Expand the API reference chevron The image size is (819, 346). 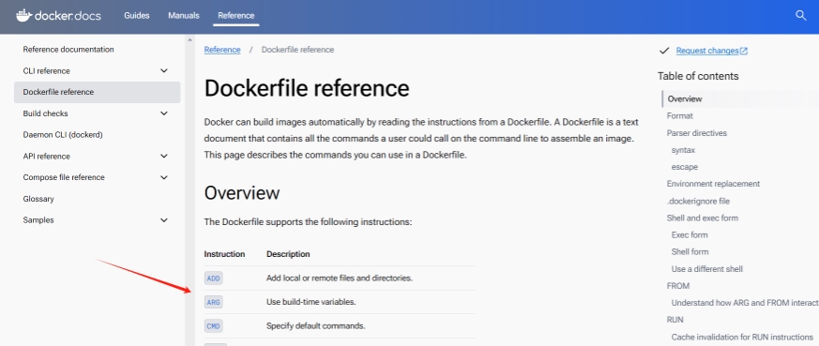164,156
